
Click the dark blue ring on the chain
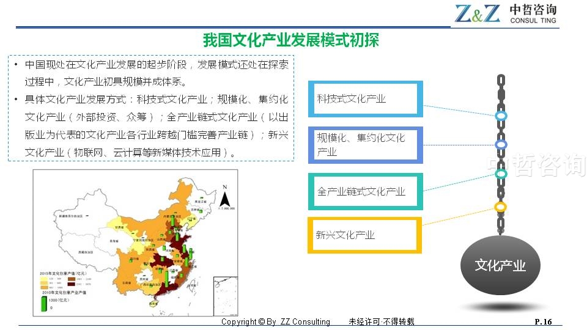point(501,145)
